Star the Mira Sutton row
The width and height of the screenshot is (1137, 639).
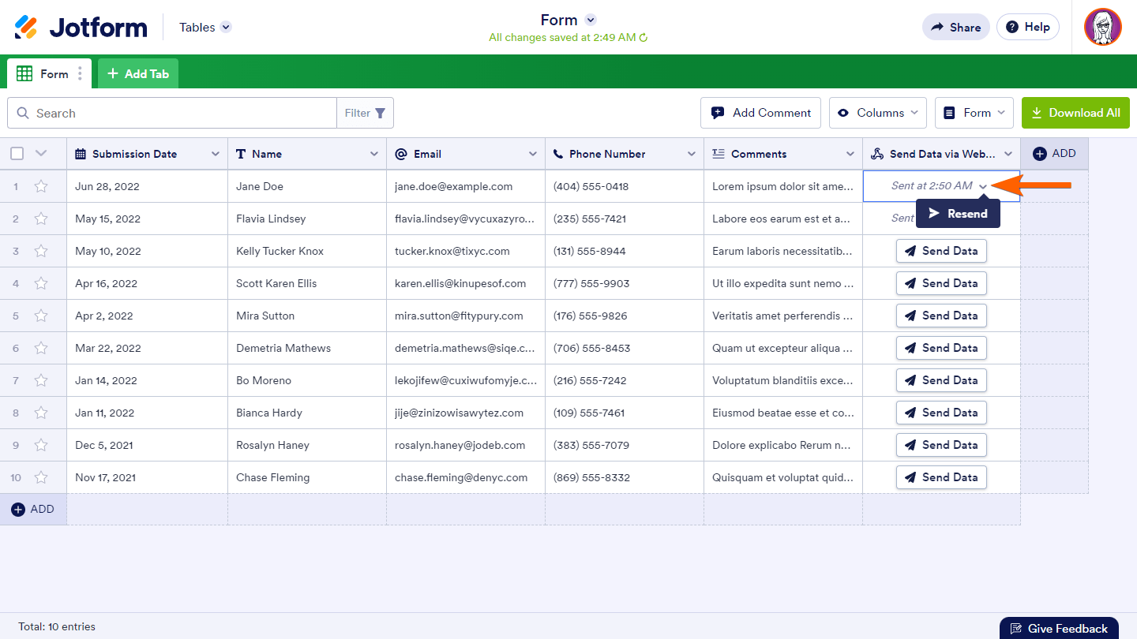pyautogui.click(x=41, y=316)
